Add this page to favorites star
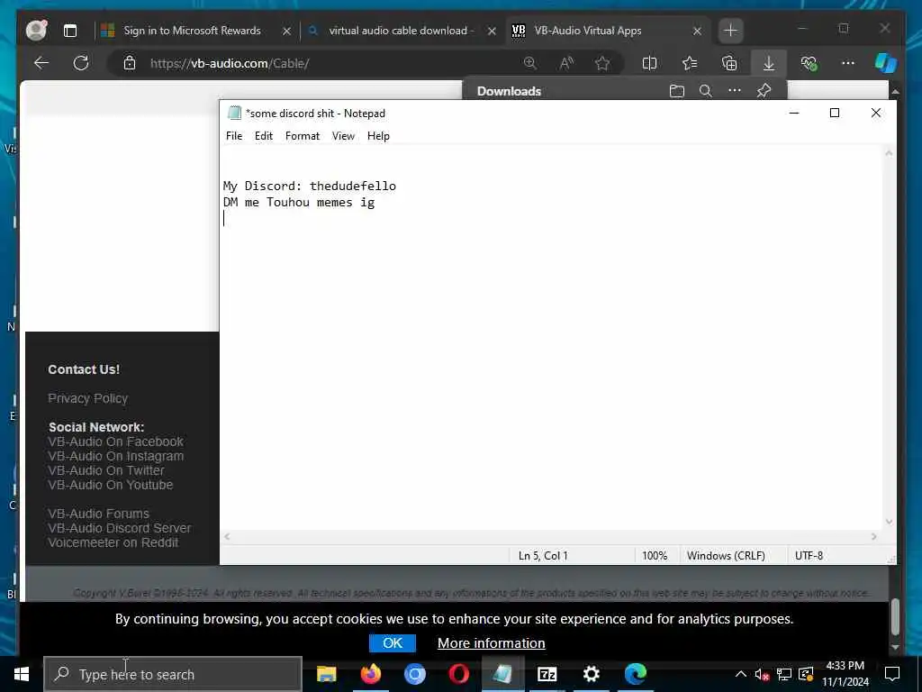 coord(602,63)
